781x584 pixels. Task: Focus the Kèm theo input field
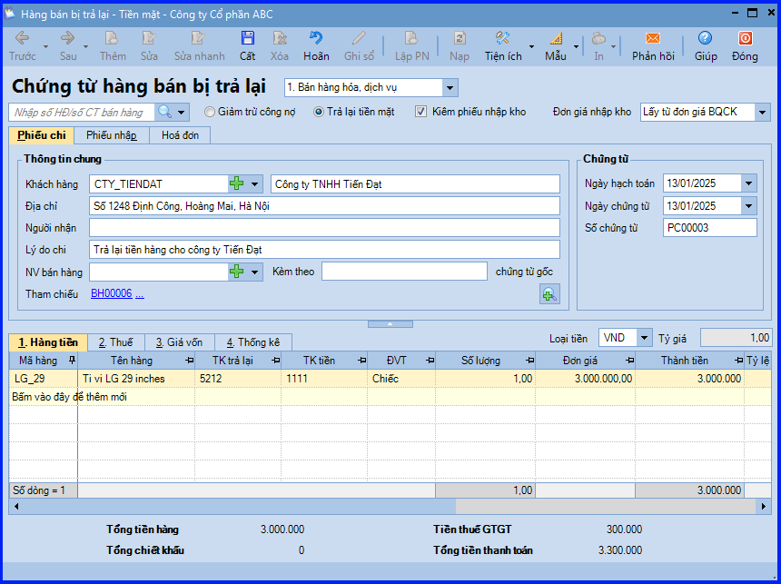[404, 272]
